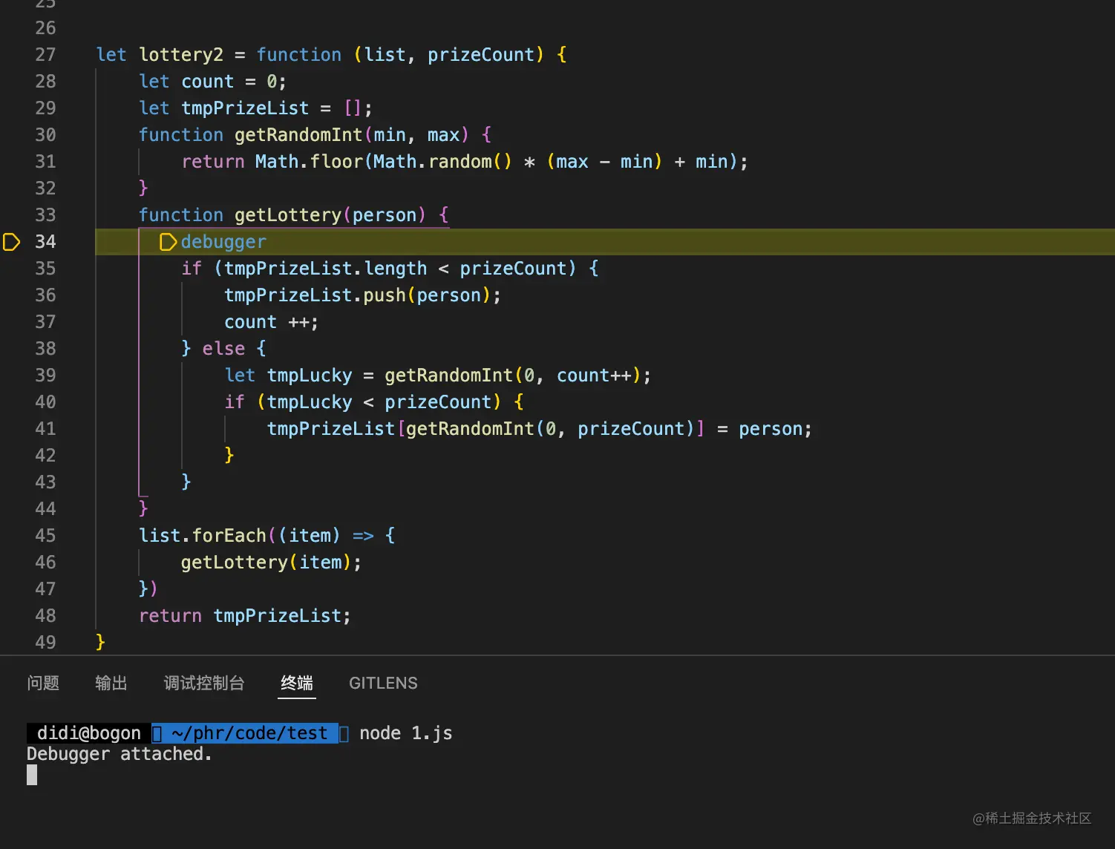
Task: Click the inline execution marker before debugger keyword
Action: [x=169, y=242]
